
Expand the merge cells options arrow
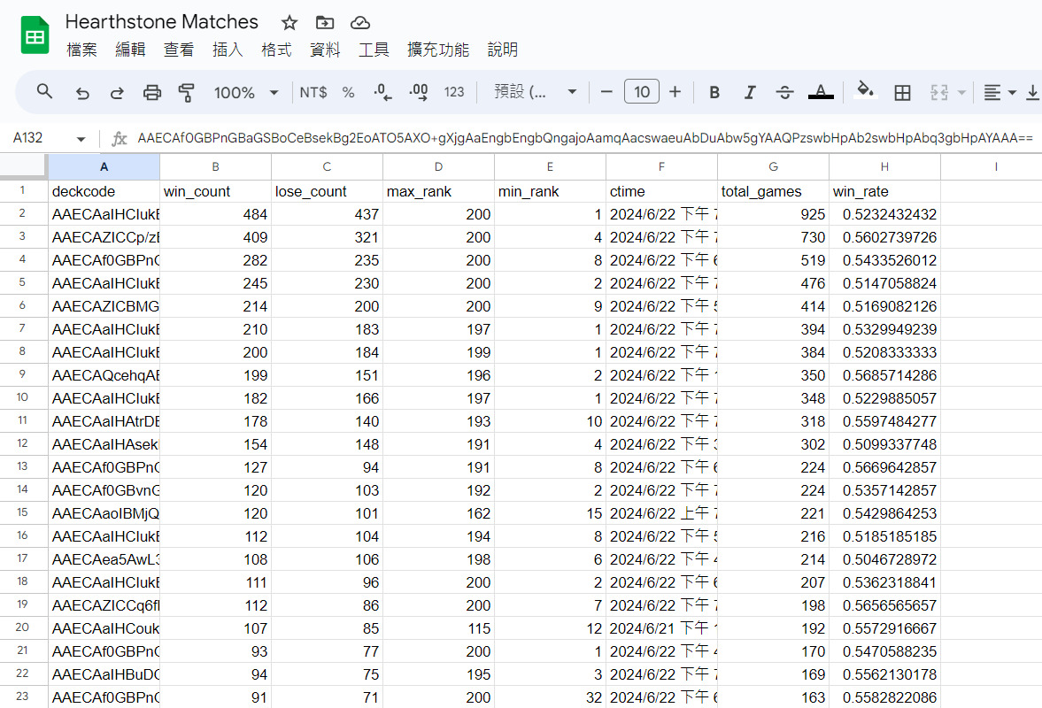click(x=961, y=92)
